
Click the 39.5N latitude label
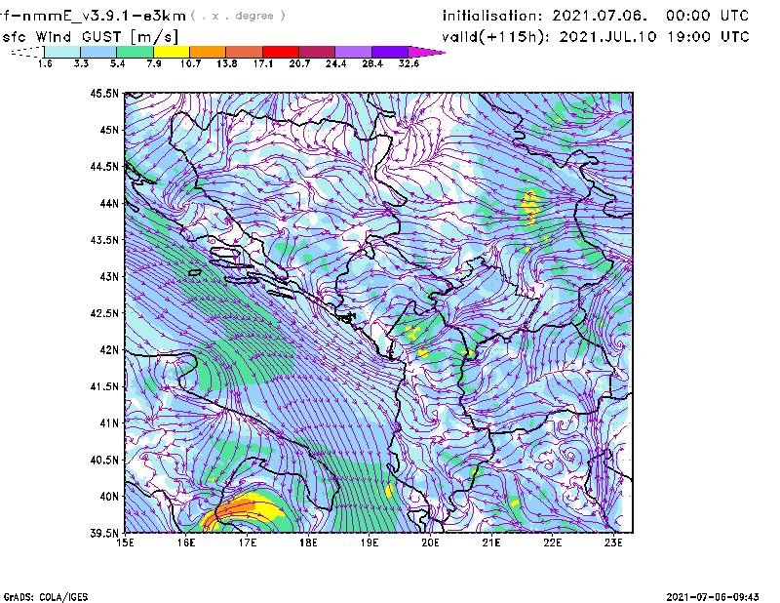(104, 533)
